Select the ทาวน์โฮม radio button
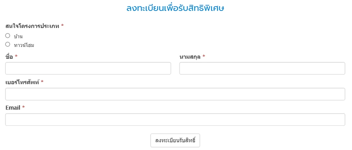This screenshot has width=352, height=150. (x=8, y=44)
